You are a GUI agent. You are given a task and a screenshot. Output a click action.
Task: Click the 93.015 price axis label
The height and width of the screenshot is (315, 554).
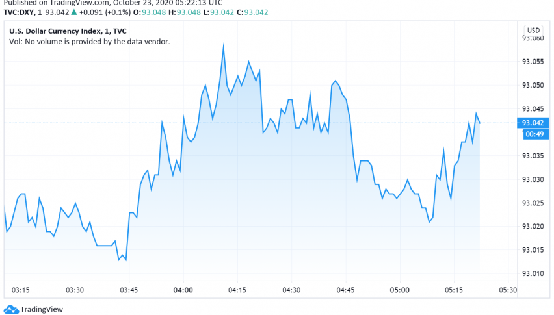(x=533, y=250)
